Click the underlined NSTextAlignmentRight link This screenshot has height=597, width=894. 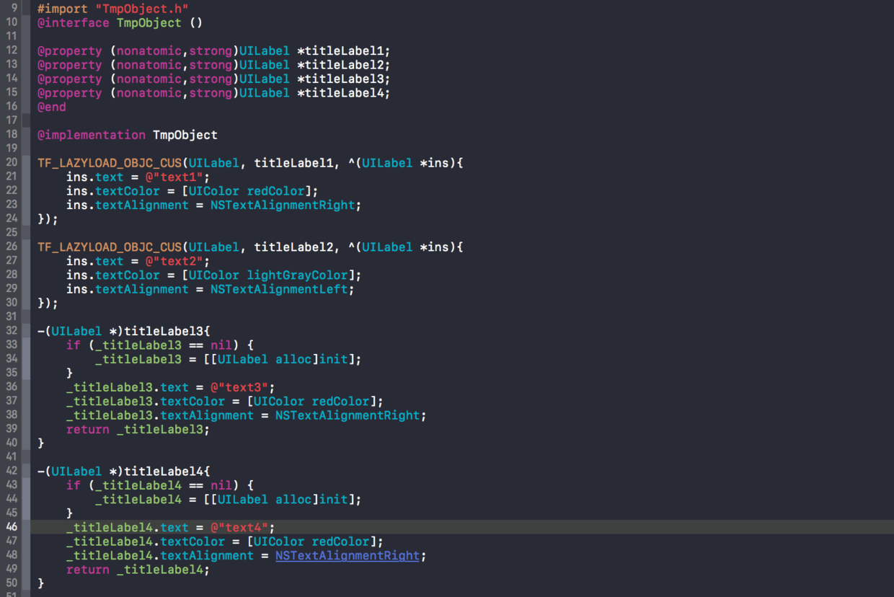coord(347,556)
